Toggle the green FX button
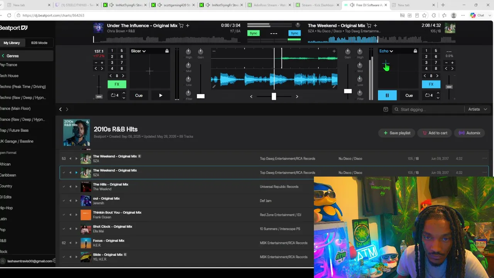 click(x=117, y=84)
